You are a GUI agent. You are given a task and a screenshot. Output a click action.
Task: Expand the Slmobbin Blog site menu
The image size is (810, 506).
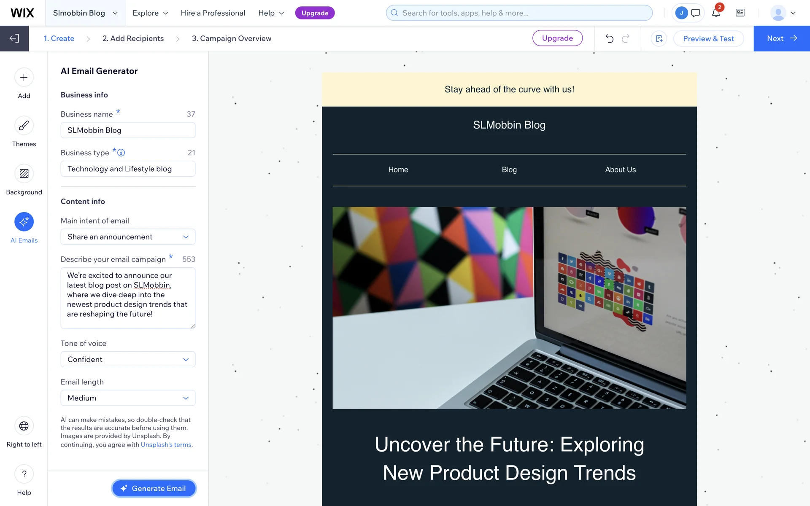(85, 13)
